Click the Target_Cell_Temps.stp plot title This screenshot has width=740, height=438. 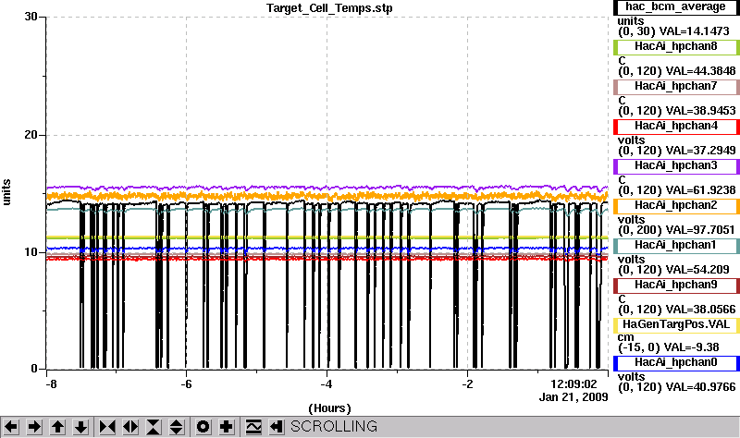pyautogui.click(x=329, y=8)
